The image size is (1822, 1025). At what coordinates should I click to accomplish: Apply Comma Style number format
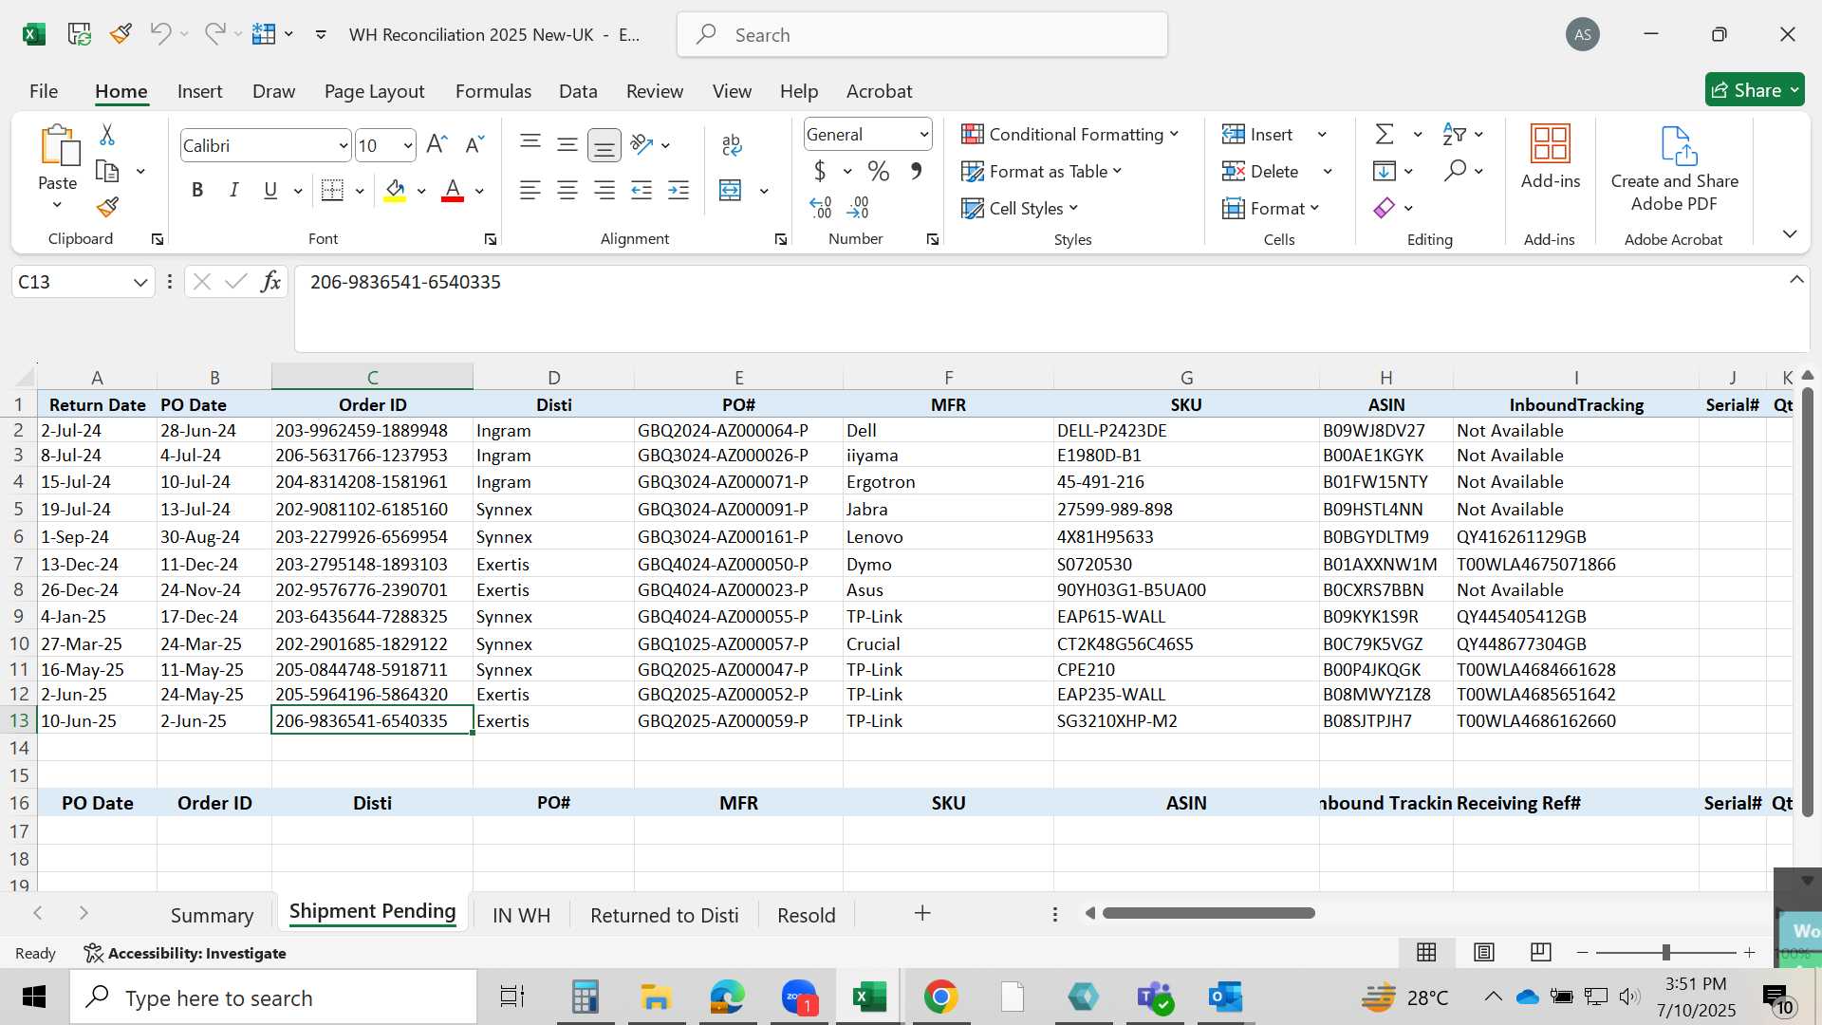point(916,172)
